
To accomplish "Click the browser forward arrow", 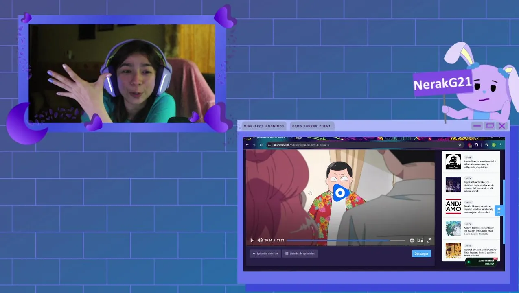I will pyautogui.click(x=254, y=145).
